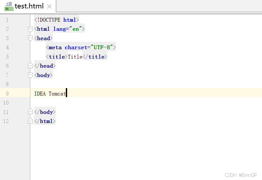Collapse fold marker at closing head tag

point(30,65)
